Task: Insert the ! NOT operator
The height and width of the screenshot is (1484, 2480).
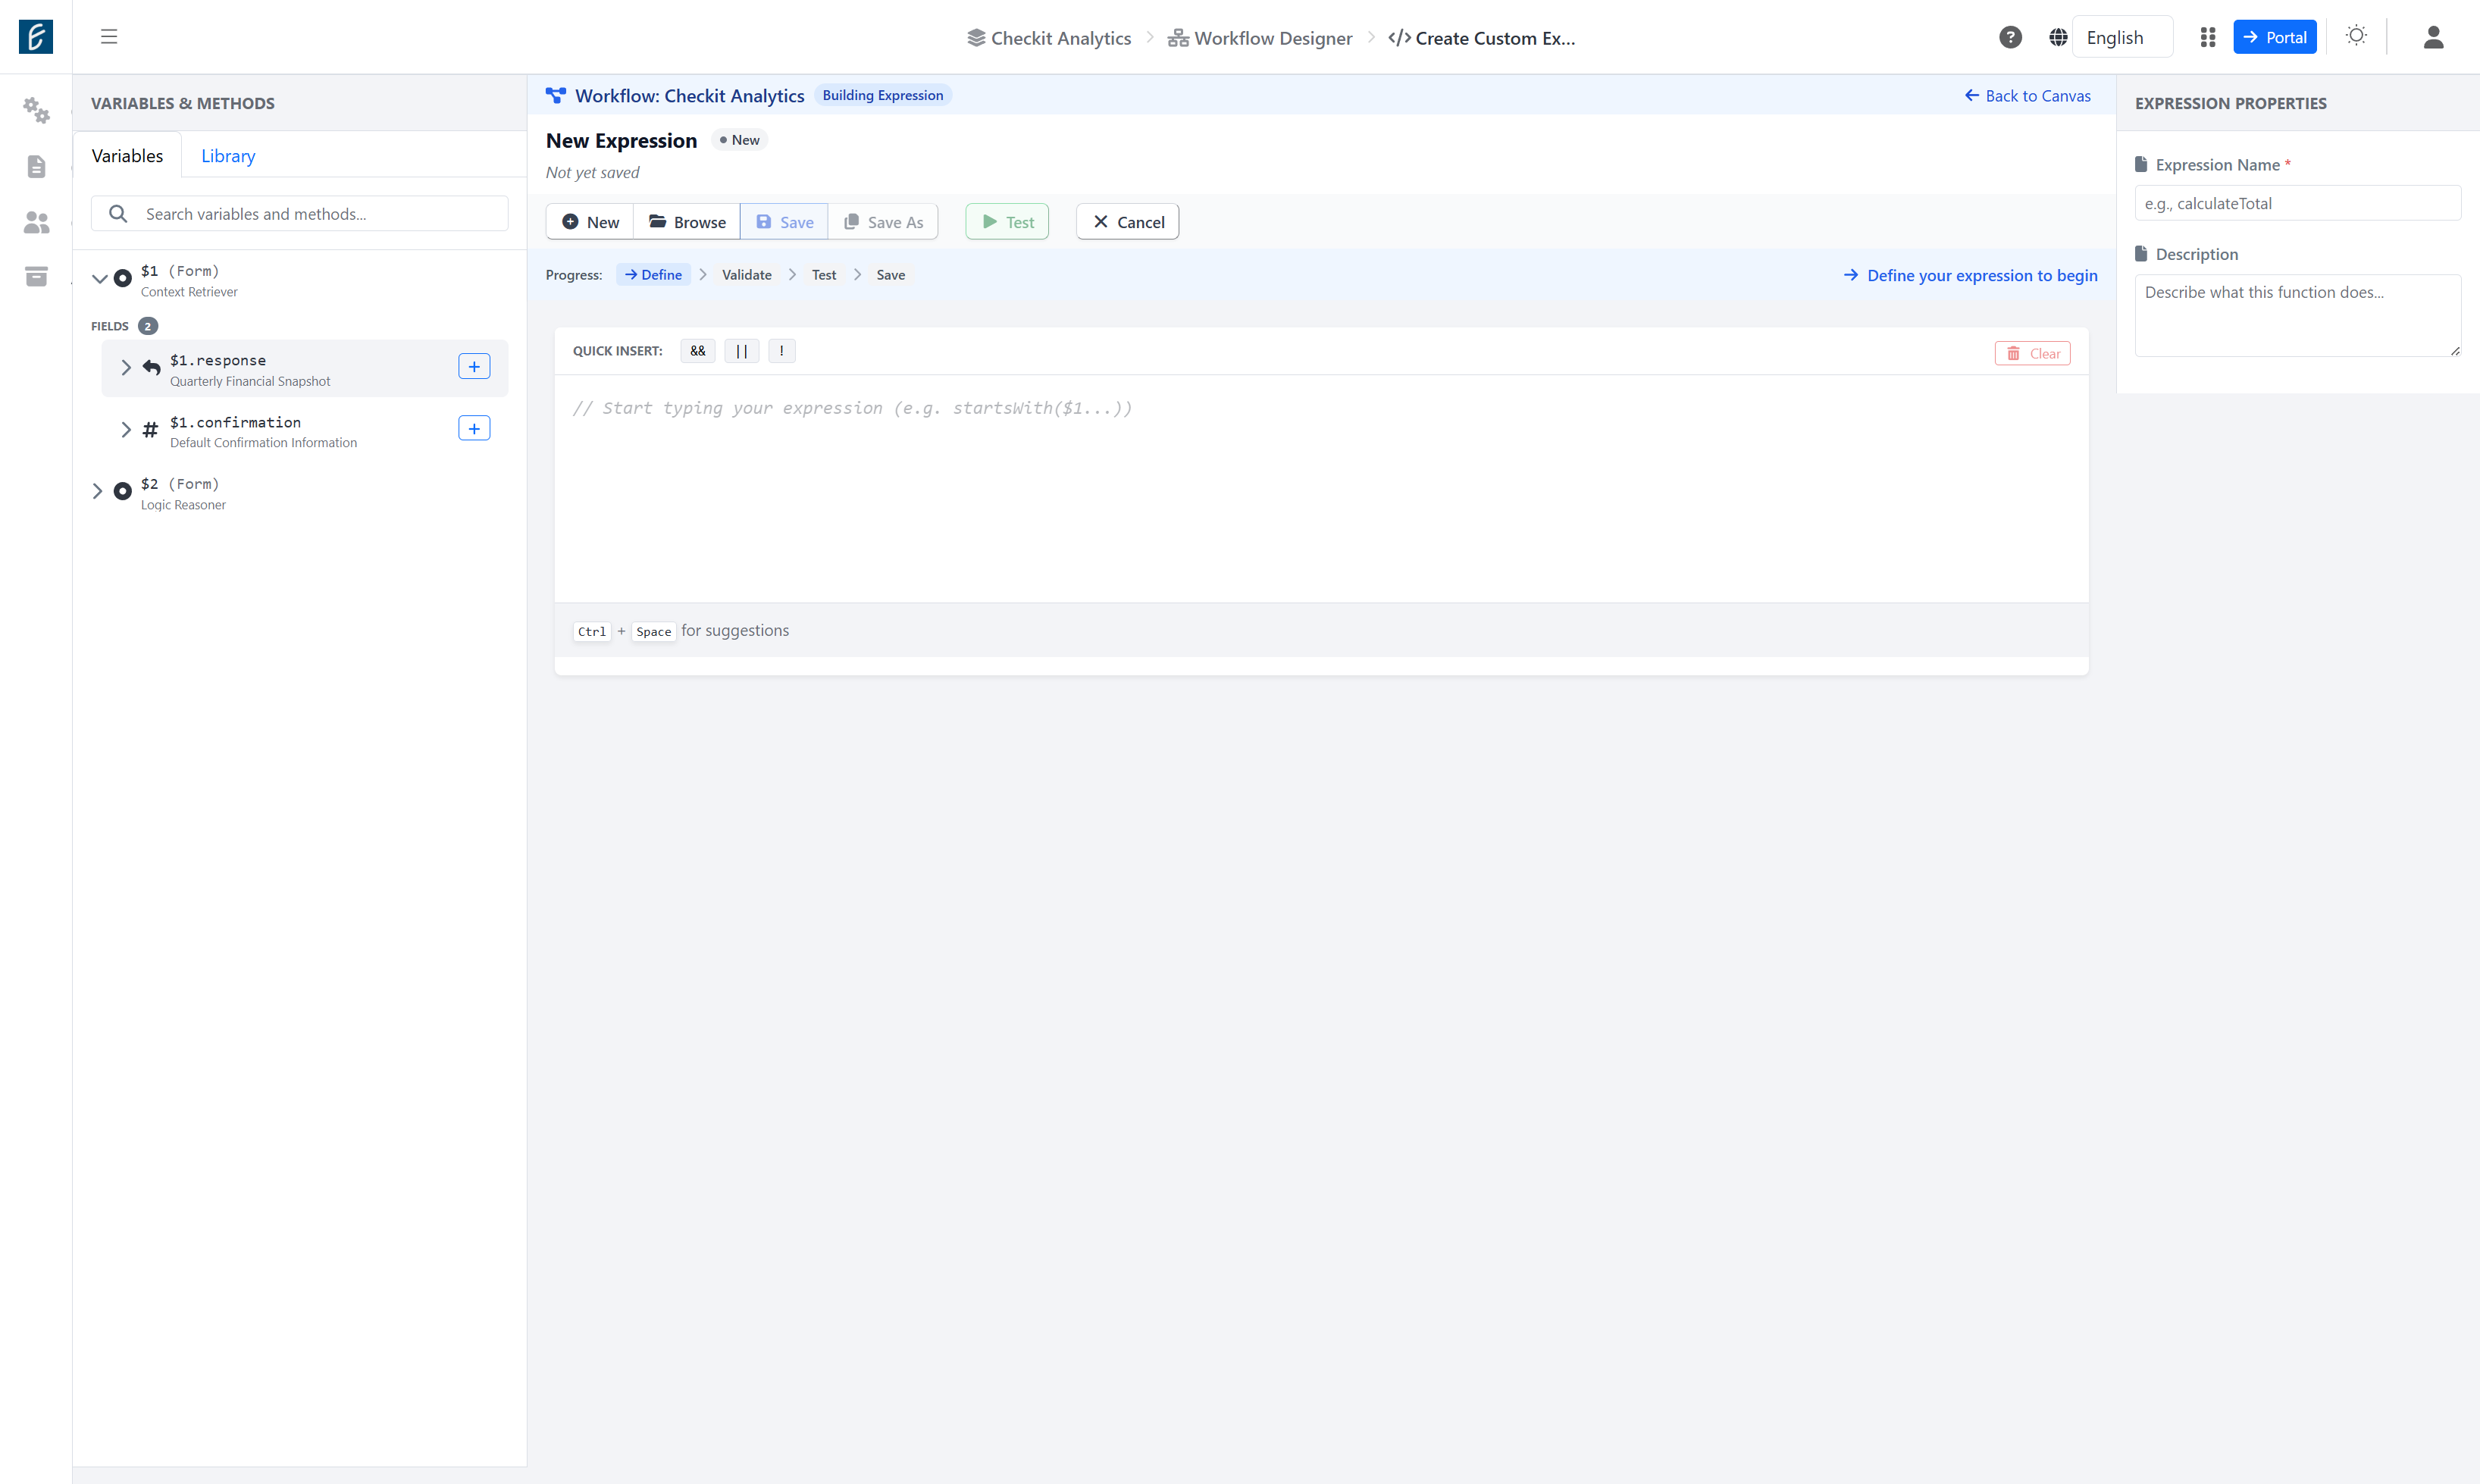Action: (x=782, y=351)
